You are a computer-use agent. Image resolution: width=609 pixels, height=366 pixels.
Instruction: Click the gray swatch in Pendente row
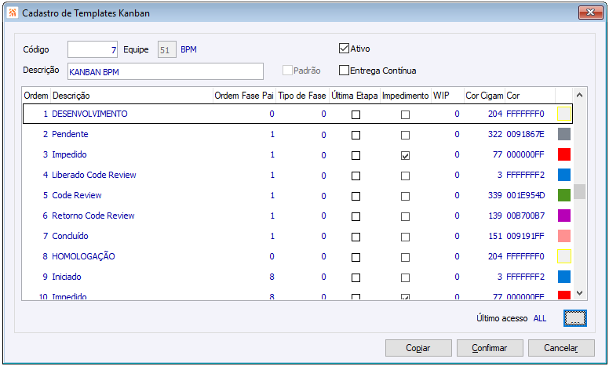(x=563, y=134)
